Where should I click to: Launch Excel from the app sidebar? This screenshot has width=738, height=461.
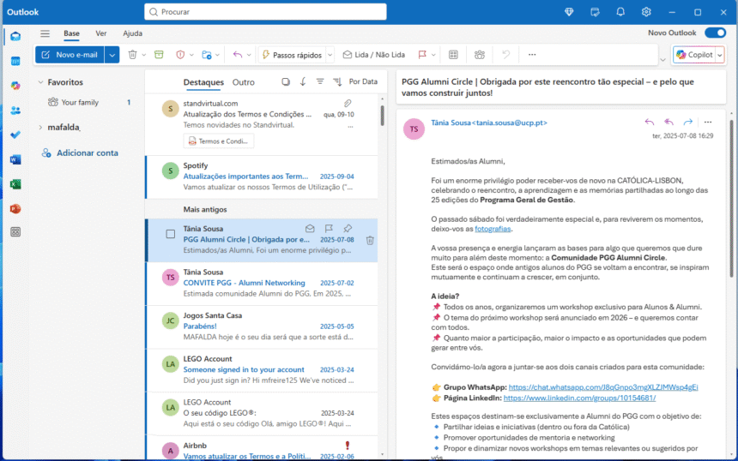(x=15, y=183)
